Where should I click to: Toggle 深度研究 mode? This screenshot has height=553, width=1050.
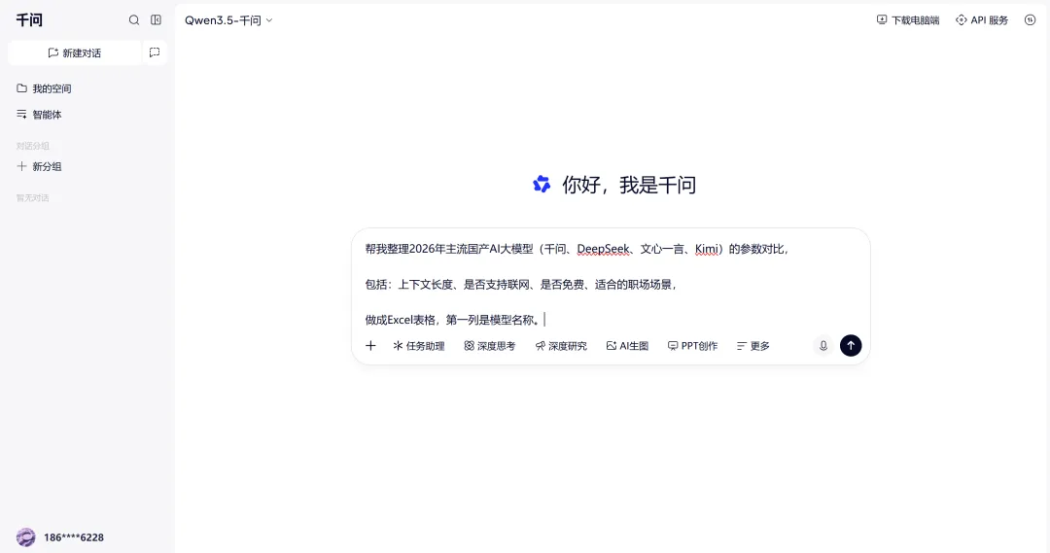pos(561,346)
